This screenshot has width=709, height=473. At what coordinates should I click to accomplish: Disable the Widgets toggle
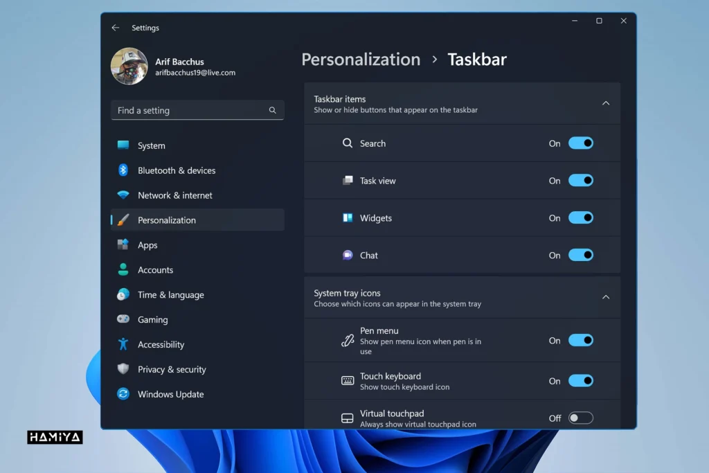coord(581,218)
